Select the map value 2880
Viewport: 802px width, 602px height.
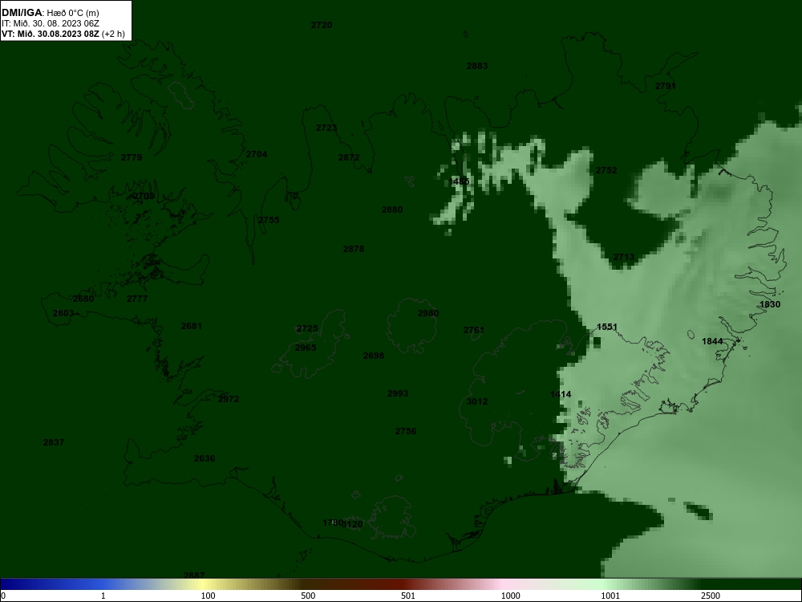point(392,209)
